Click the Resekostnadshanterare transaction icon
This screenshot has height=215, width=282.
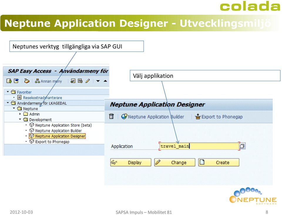point(19,97)
